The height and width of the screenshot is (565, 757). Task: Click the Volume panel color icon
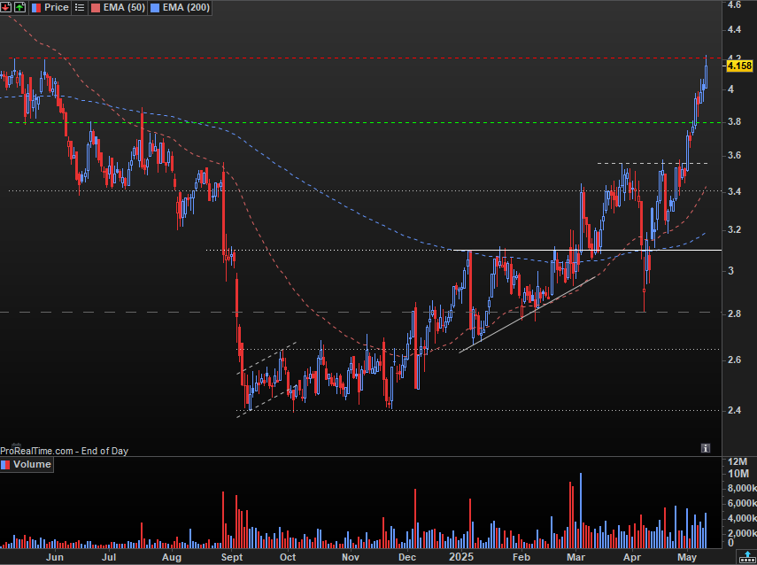pos(6,465)
